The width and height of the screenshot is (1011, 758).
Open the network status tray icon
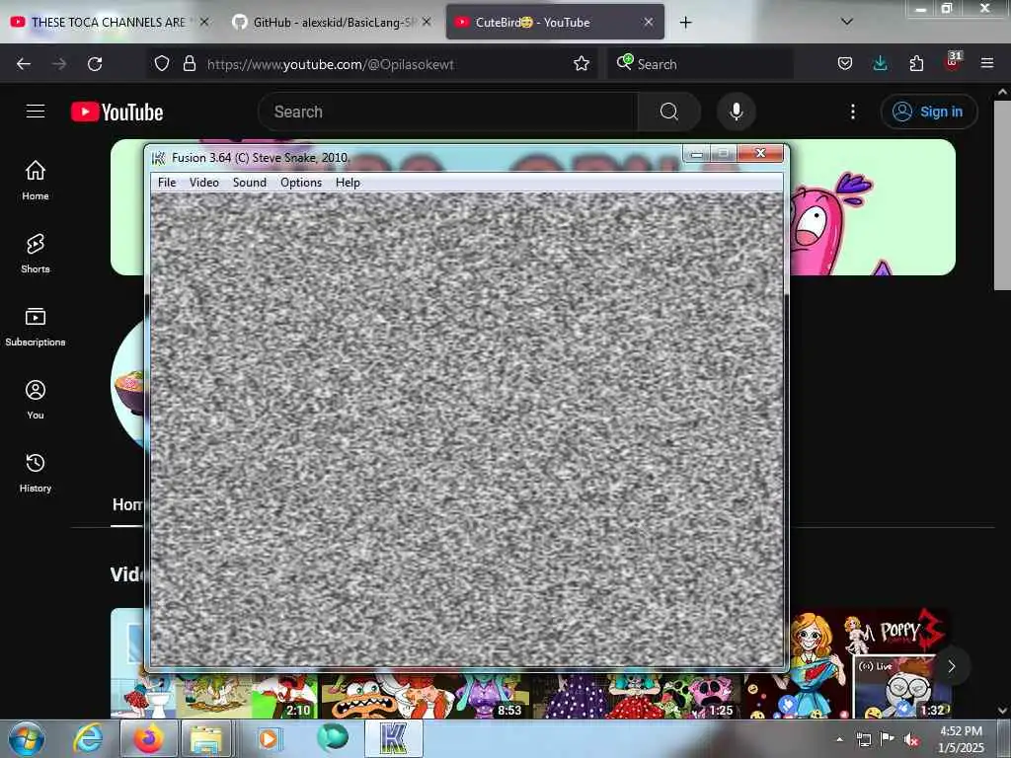[x=863, y=740]
